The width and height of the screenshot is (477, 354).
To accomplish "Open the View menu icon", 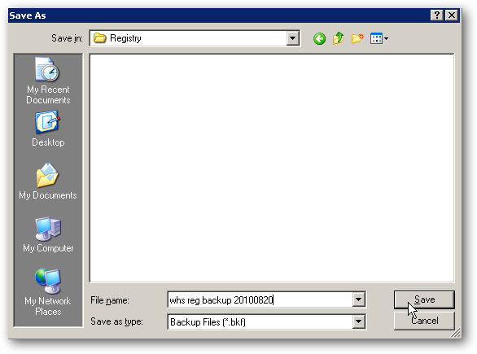I will [379, 38].
